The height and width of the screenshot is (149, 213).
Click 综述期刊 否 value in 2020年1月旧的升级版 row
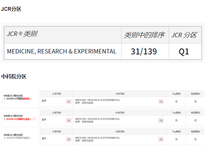[x=195, y=139]
